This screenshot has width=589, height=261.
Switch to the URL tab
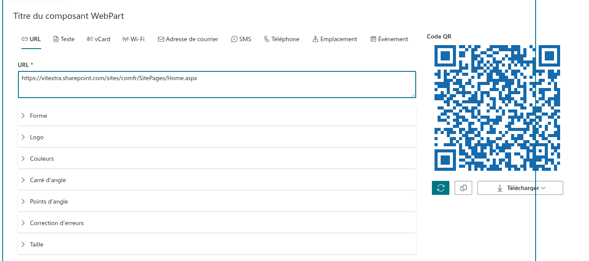(31, 39)
